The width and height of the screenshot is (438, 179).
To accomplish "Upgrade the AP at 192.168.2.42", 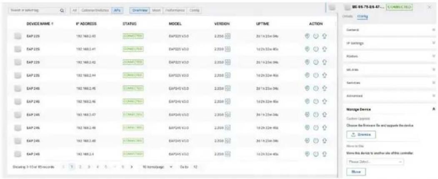I will point(325,61).
